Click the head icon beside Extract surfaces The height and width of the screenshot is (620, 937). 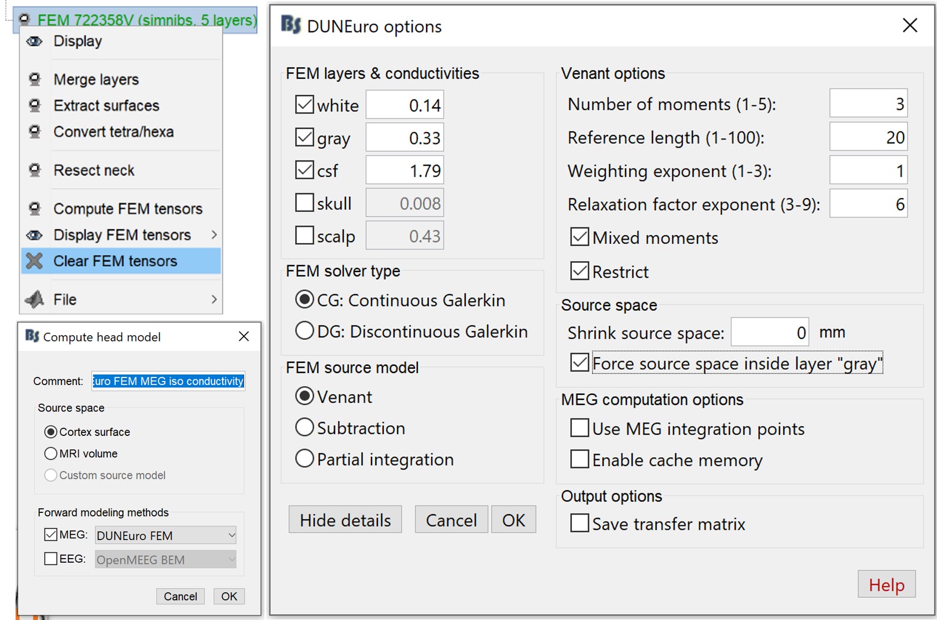35,105
